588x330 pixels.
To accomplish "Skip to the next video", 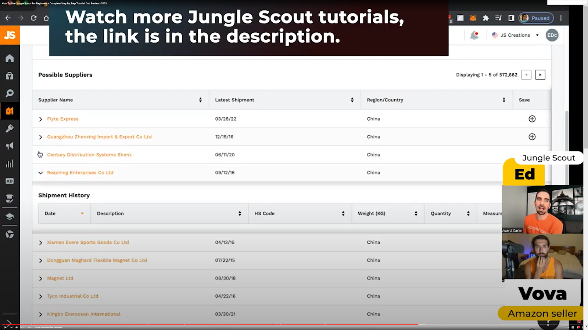I will [11, 327].
